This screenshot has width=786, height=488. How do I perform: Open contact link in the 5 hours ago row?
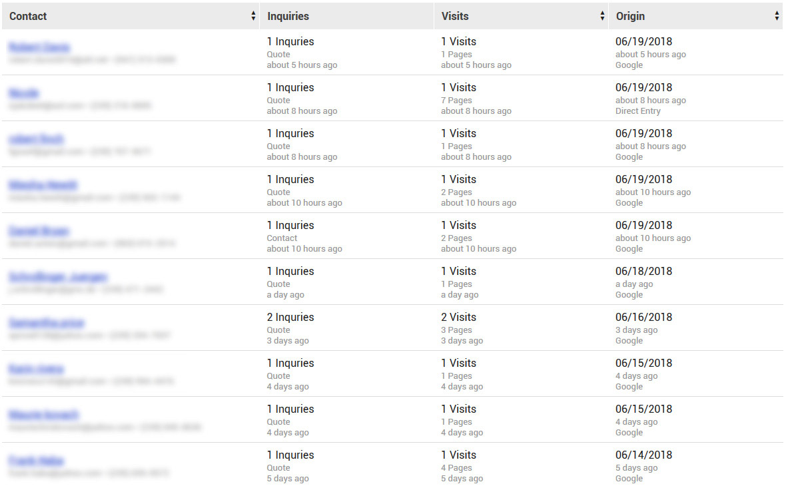point(39,47)
